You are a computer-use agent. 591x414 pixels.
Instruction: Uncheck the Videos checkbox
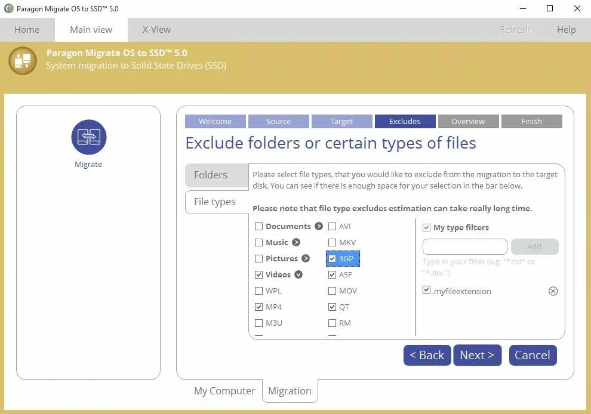click(x=258, y=274)
